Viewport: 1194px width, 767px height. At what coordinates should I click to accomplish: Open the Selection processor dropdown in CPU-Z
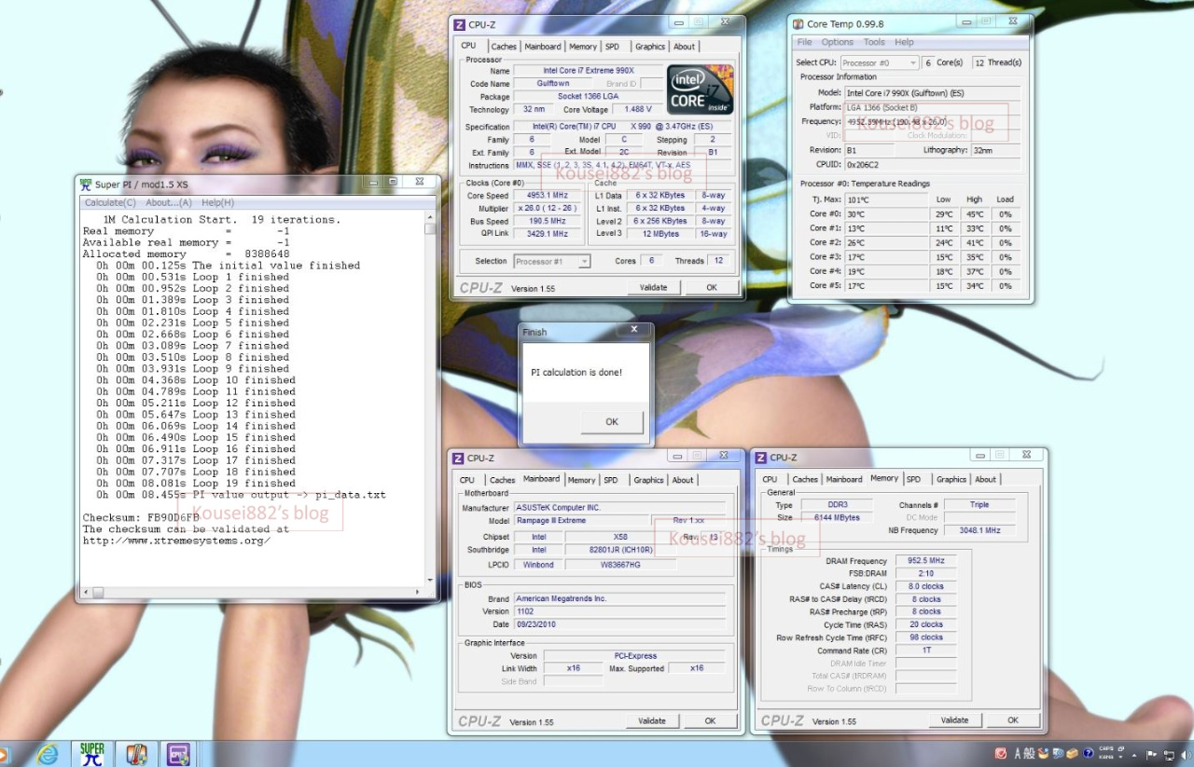click(x=552, y=262)
